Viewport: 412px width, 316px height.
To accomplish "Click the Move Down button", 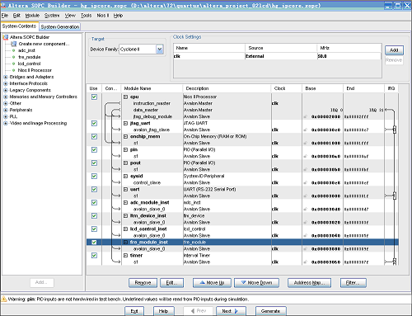I will pyautogui.click(x=256, y=283).
